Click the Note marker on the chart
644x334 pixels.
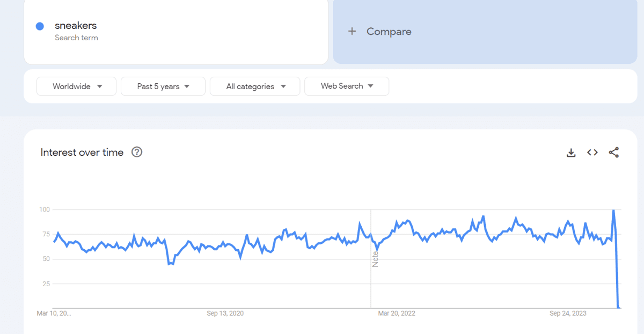(375, 259)
